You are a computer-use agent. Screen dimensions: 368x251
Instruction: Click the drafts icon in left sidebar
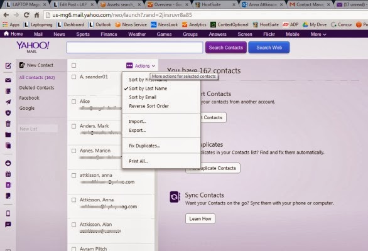8,91
